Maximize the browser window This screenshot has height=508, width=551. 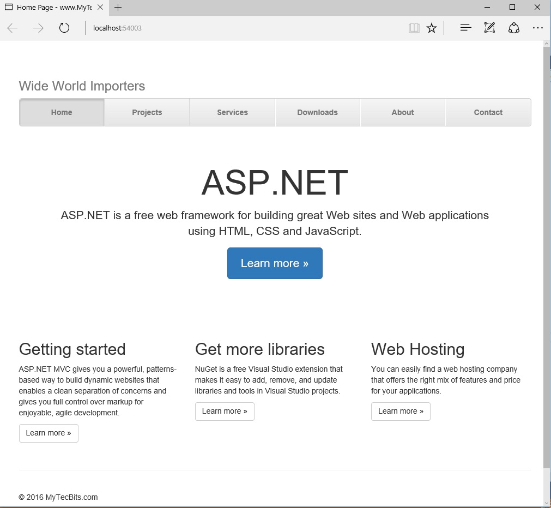512,8
